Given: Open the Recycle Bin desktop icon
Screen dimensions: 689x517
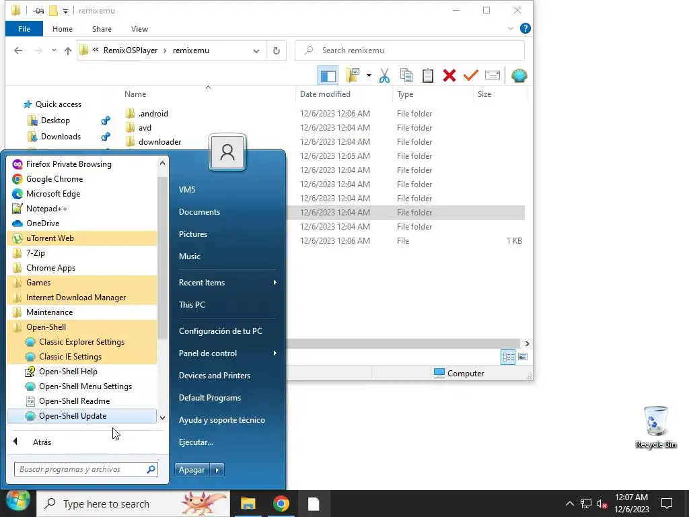Looking at the screenshot, I should click(x=655, y=427).
